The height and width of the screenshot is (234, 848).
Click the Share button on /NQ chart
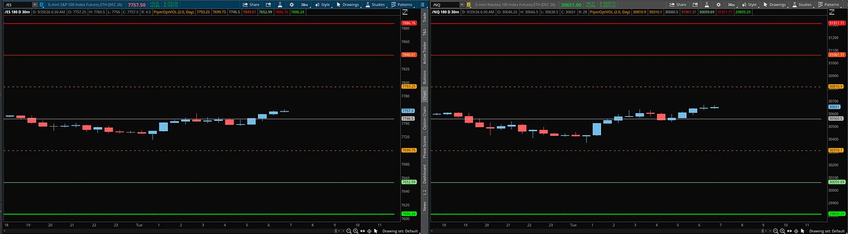click(x=677, y=5)
